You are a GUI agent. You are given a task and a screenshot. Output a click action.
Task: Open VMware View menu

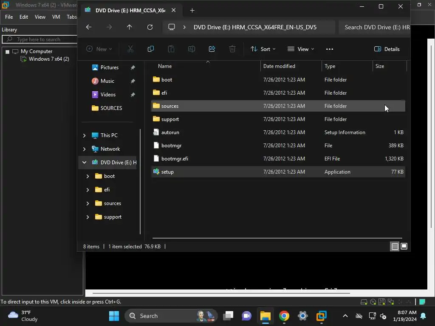tap(40, 17)
